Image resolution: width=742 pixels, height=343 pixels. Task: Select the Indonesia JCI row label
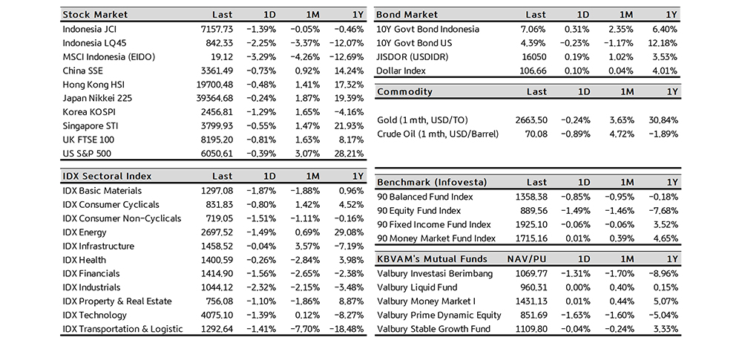click(x=90, y=29)
